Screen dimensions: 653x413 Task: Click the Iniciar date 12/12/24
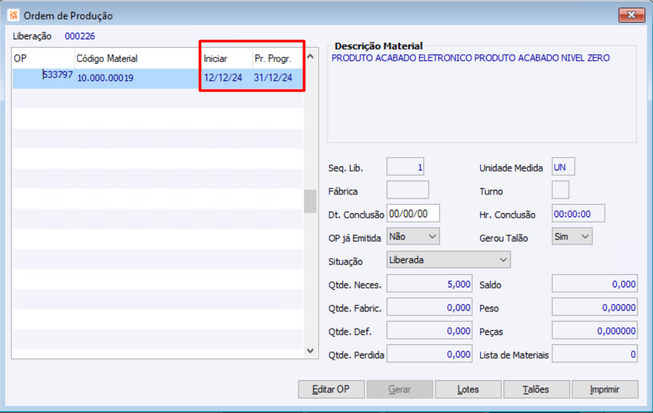[x=223, y=78]
